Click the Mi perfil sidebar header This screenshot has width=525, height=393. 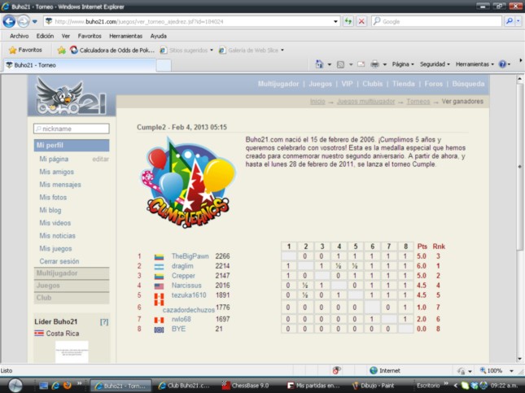click(72, 146)
